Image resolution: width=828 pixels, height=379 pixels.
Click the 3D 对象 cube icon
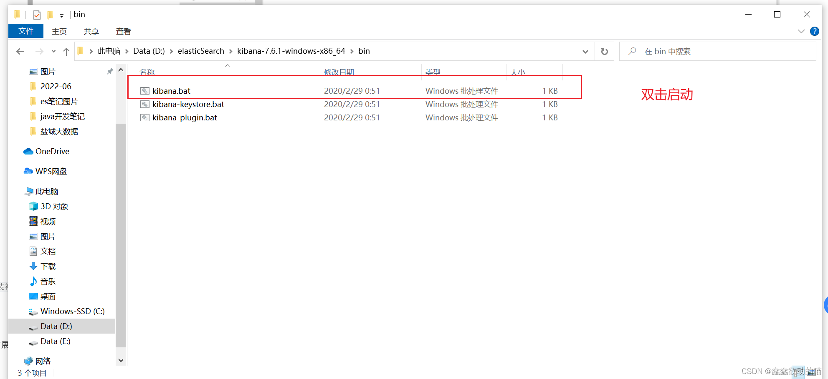33,206
